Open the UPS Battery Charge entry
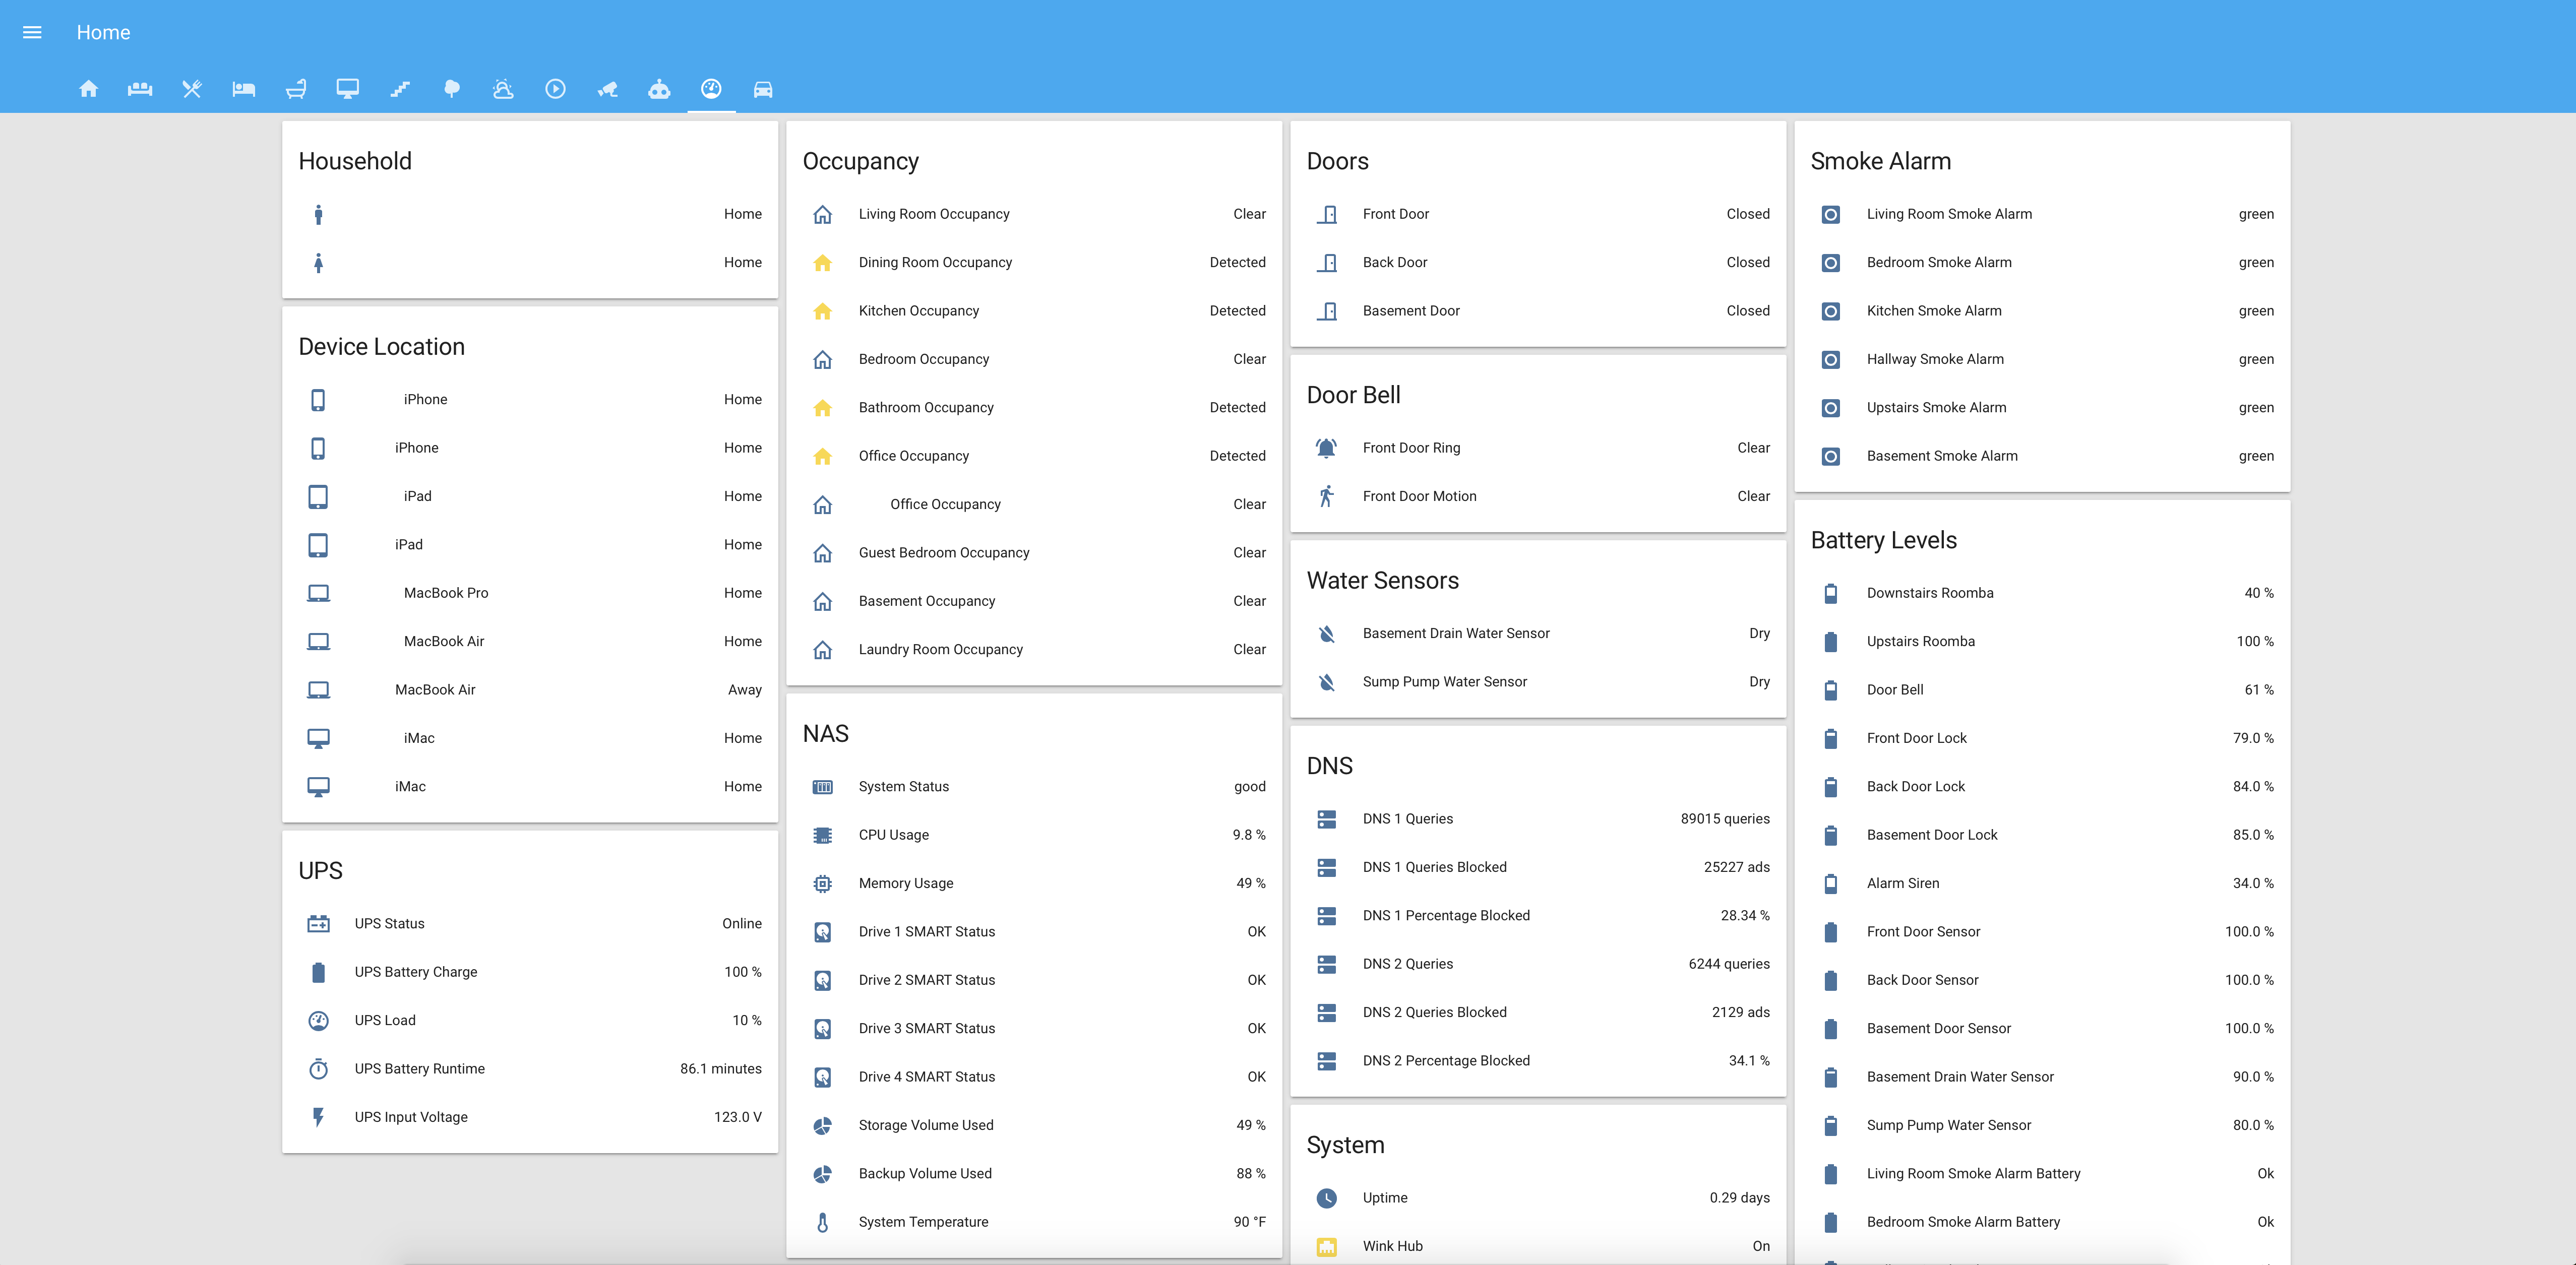The height and width of the screenshot is (1265, 2576). point(415,972)
